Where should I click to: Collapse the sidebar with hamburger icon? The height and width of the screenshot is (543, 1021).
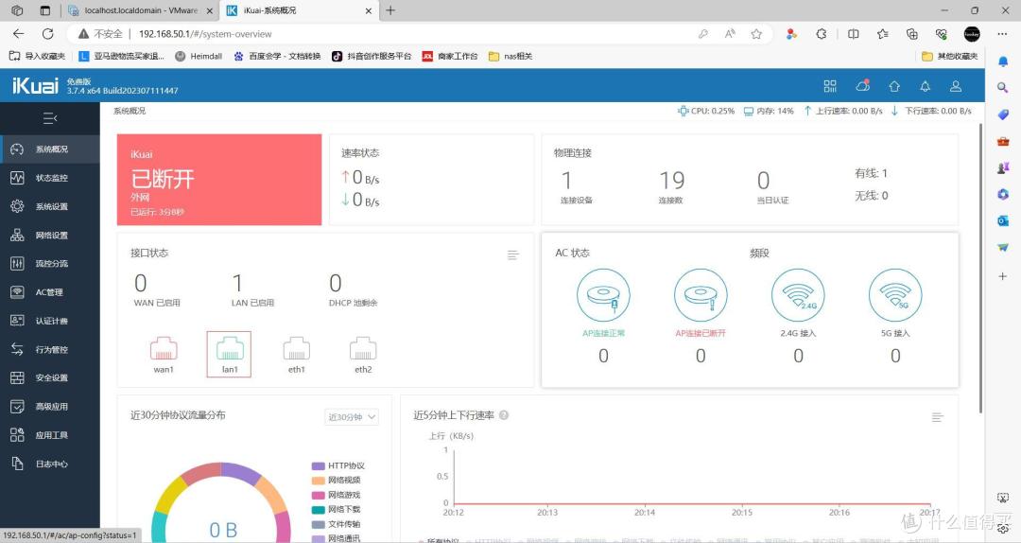click(x=50, y=118)
